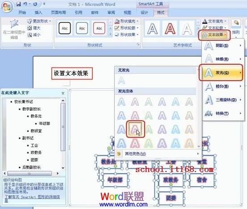
Task: Open 转换(T) submenu
Action: coord(223,113)
